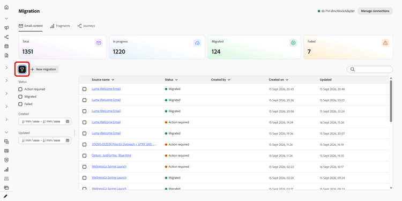
Task: Select the 319290-032024 Priority Outreach row checkbox
Action: [x=84, y=145]
